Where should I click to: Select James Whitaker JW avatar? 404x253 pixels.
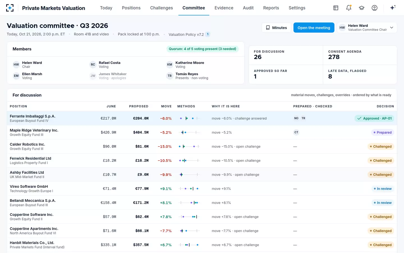pyautogui.click(x=93, y=76)
